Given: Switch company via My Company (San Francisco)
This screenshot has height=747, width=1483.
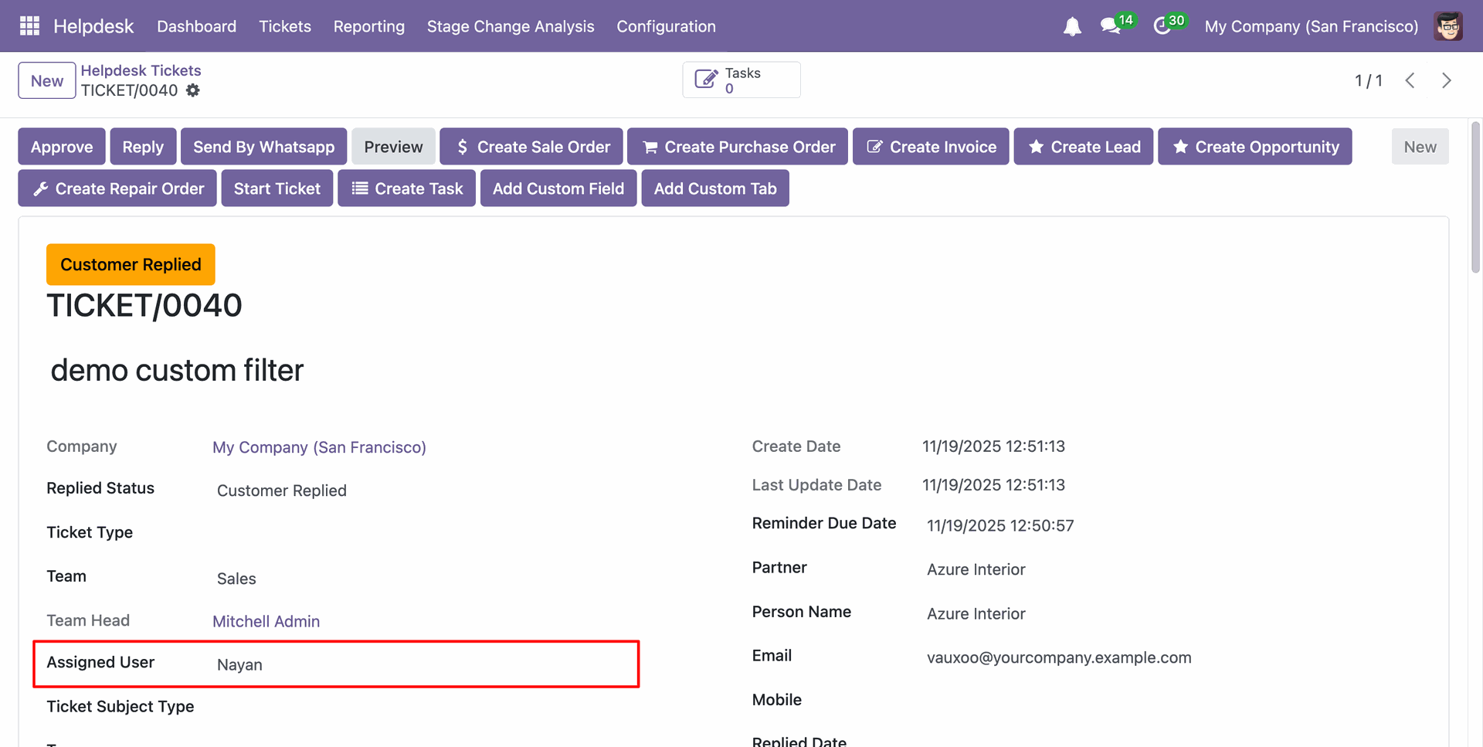Looking at the screenshot, I should pos(1311,26).
